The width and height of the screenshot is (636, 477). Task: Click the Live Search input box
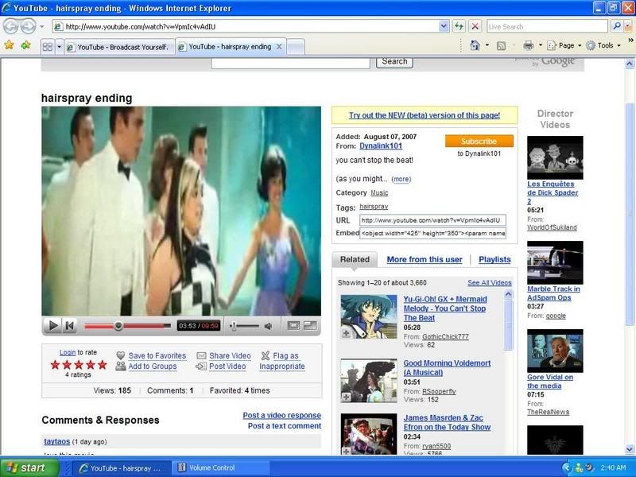[547, 27]
